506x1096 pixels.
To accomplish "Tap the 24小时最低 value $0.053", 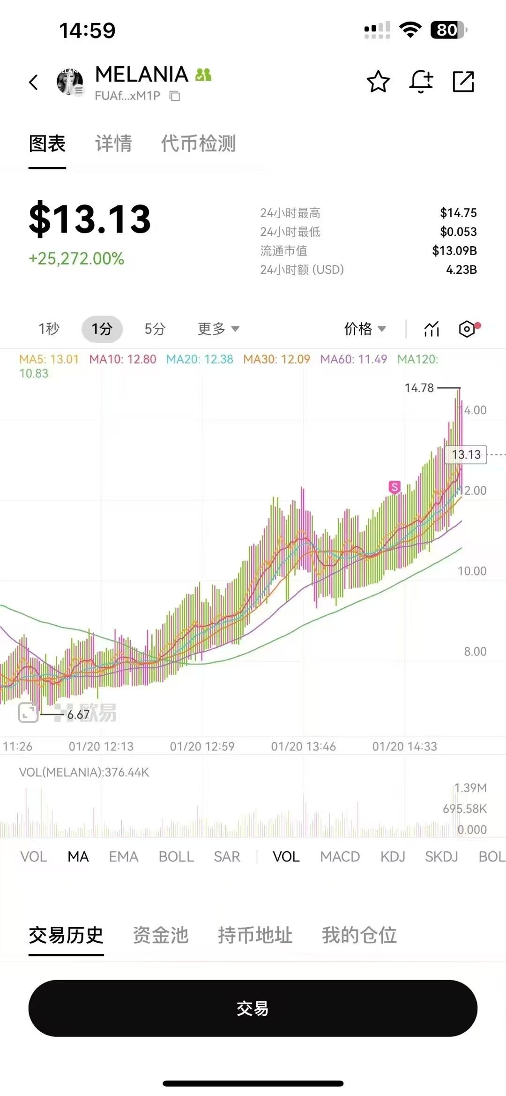I will 458,232.
